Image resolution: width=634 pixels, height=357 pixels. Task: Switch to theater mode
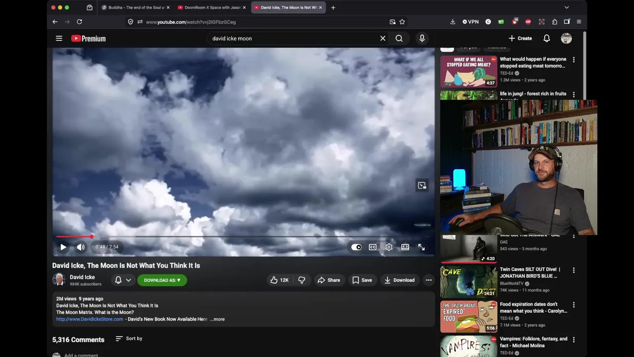coord(405,247)
